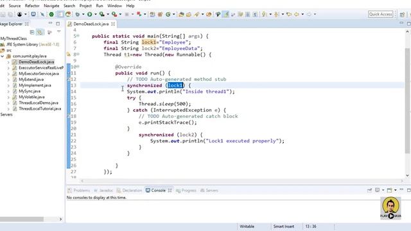Viewport: 411px width, 231px height.
Task: Click the Previous Annotation arrow icon
Action: pyautogui.click(x=276, y=14)
